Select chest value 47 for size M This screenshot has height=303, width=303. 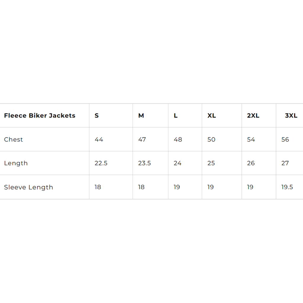coord(142,140)
